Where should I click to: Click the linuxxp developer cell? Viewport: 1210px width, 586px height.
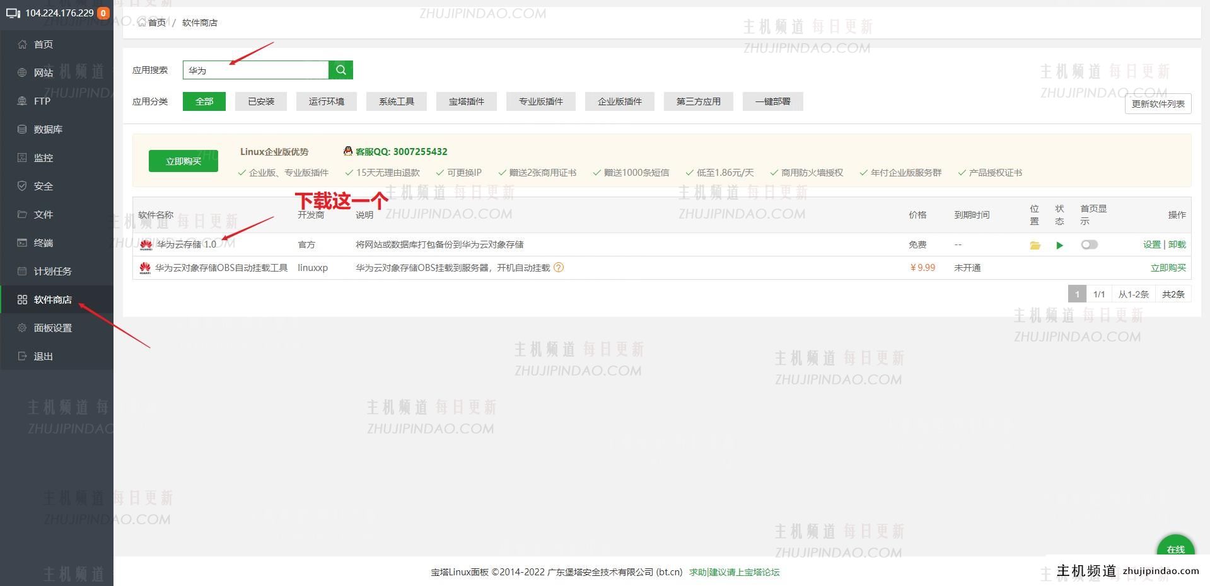[313, 268]
